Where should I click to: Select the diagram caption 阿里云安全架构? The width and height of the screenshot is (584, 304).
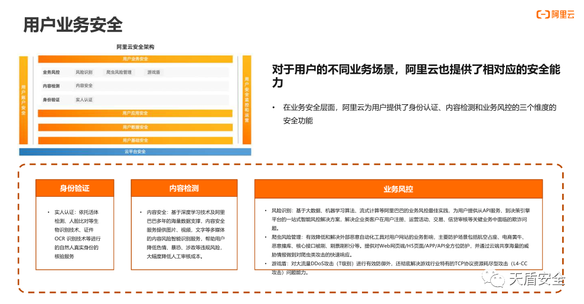[x=135, y=47]
